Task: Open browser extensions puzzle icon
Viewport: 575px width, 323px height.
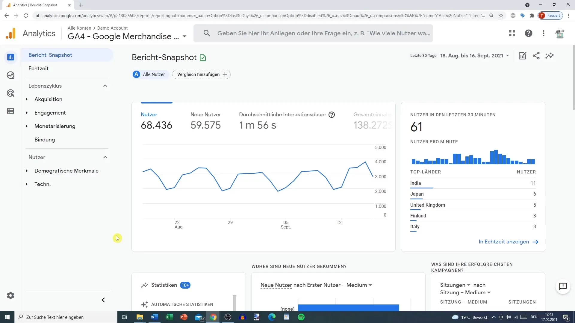Action: 532,16
